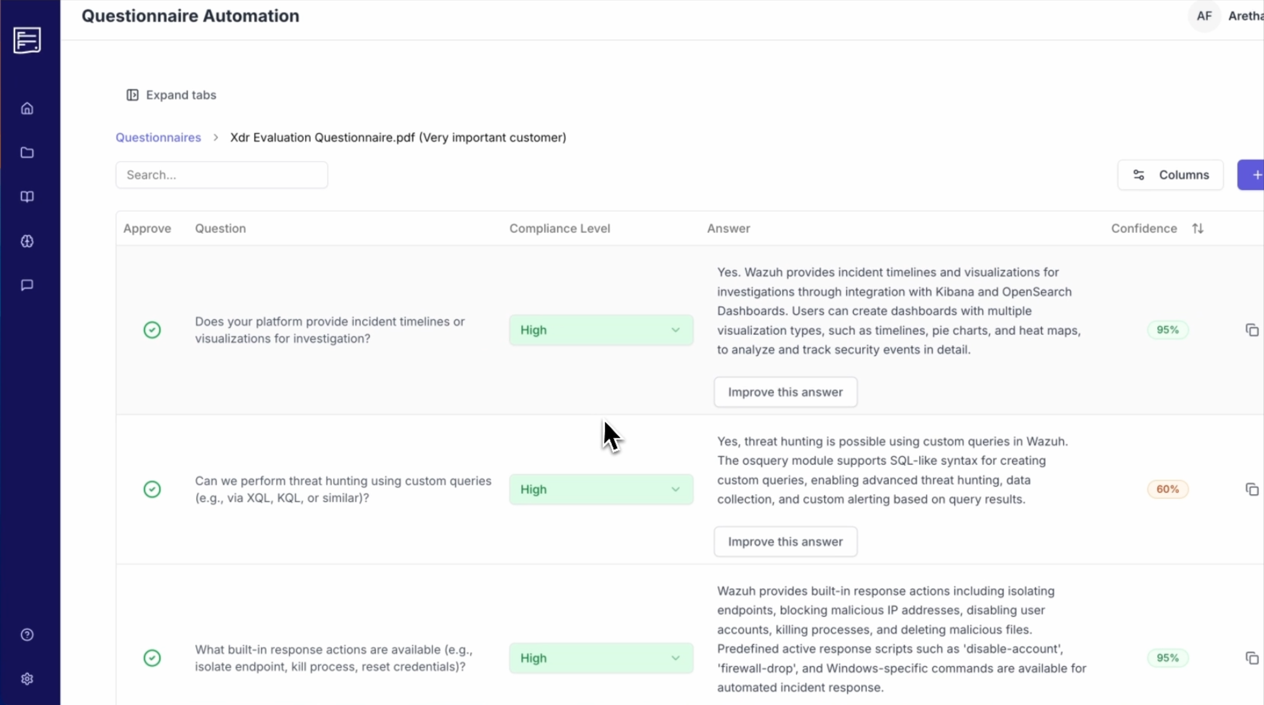This screenshot has width=1264, height=705.
Task: Sort by Confidence using the arrows icon
Action: pyautogui.click(x=1198, y=228)
